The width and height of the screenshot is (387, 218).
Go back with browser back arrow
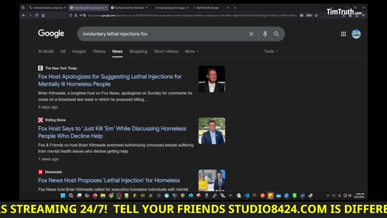tap(24, 15)
